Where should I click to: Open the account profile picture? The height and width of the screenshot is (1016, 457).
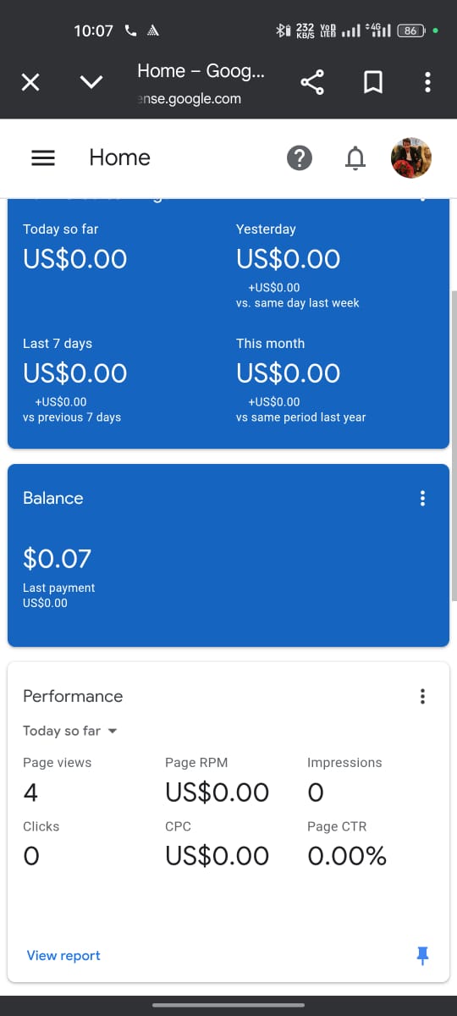pyautogui.click(x=411, y=157)
